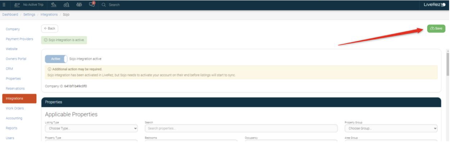Click the Back button
The height and width of the screenshot is (151, 450).
(x=50, y=29)
